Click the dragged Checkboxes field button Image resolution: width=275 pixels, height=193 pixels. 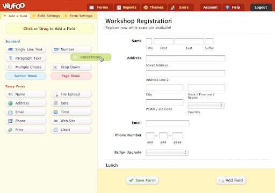point(91,57)
